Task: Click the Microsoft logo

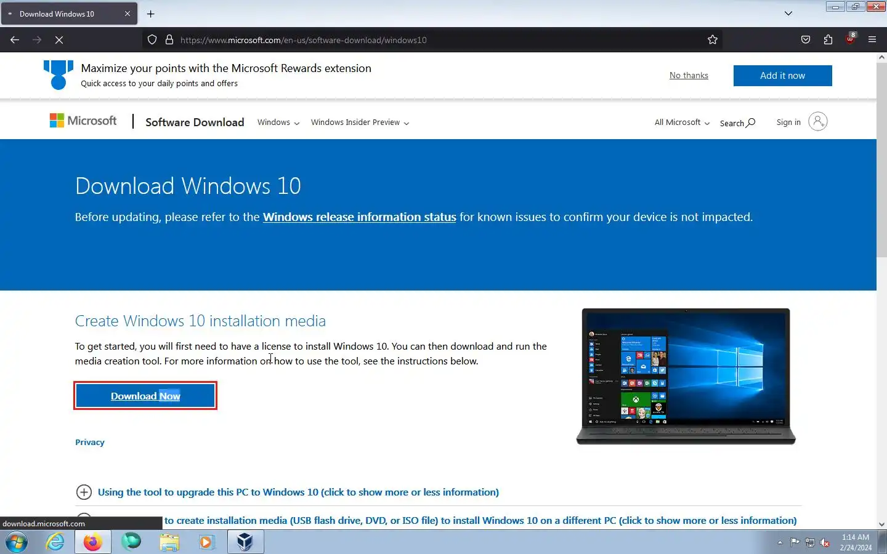Action: [x=83, y=121]
